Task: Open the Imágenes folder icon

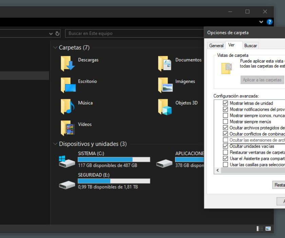Action: click(165, 85)
